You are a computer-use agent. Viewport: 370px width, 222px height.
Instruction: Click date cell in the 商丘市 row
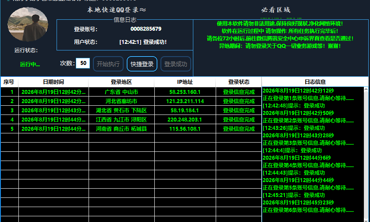pos(53,129)
